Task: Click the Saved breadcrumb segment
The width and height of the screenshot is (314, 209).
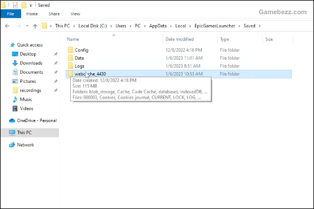Action: click(x=249, y=26)
